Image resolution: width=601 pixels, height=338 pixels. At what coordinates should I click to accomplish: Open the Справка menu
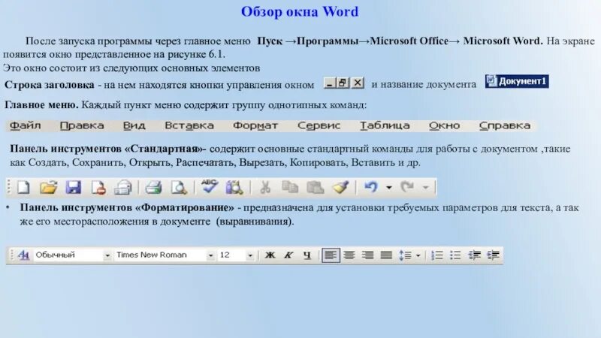(x=504, y=125)
